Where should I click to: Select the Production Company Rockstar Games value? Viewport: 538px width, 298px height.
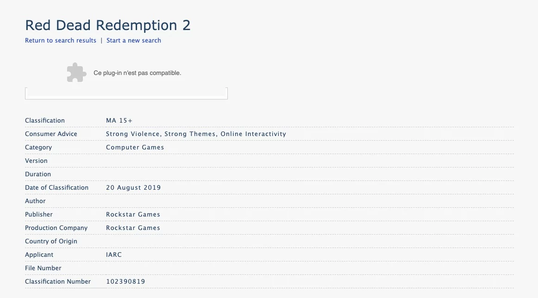(x=133, y=228)
